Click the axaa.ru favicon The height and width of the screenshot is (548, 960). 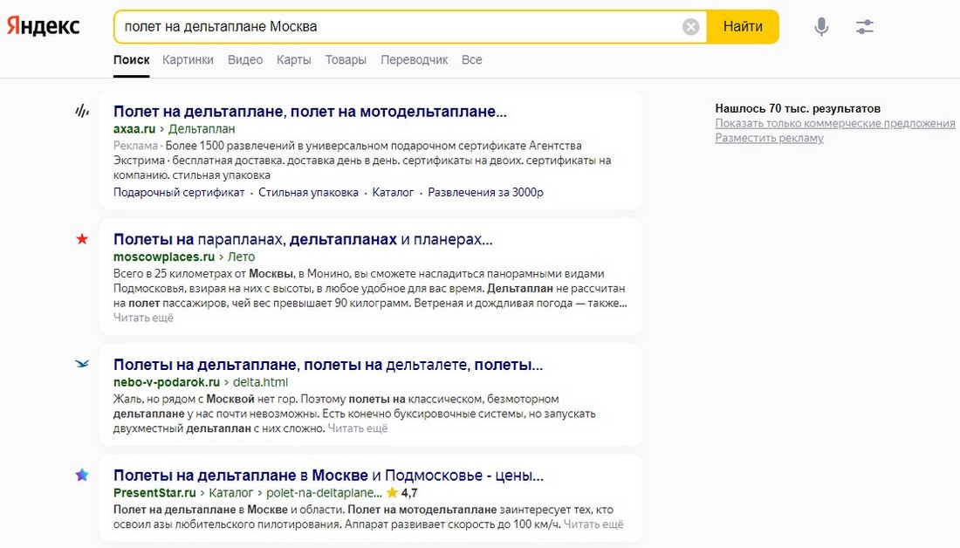click(x=82, y=111)
